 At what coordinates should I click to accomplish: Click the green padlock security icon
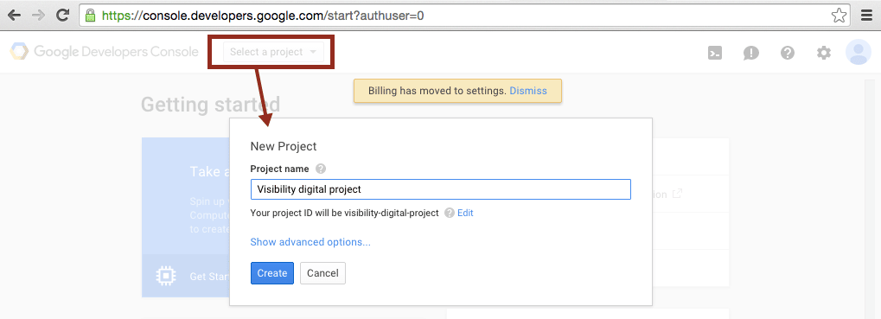pos(90,16)
